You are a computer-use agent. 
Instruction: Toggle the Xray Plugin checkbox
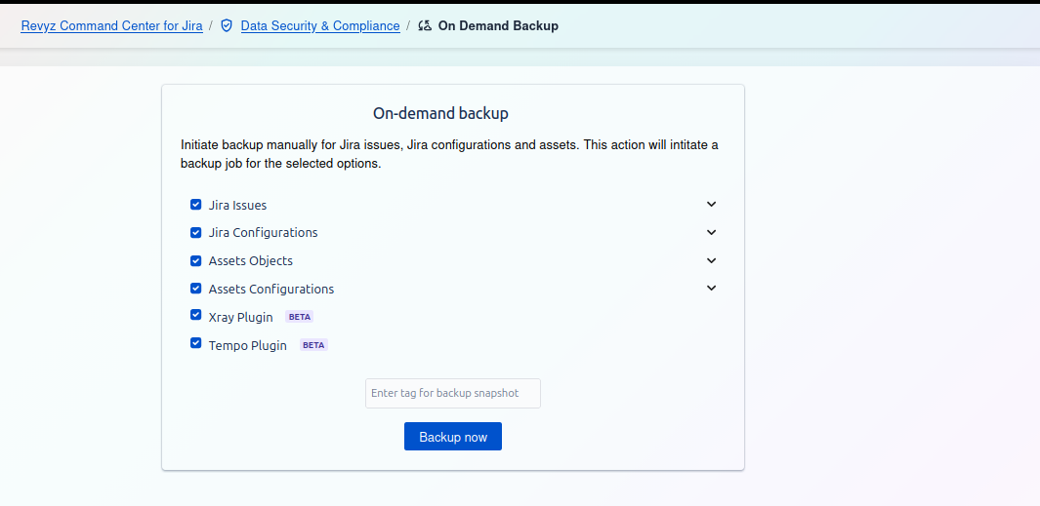click(195, 316)
